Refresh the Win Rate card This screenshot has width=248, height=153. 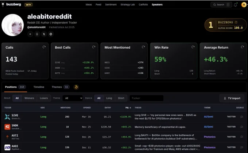coord(193,47)
